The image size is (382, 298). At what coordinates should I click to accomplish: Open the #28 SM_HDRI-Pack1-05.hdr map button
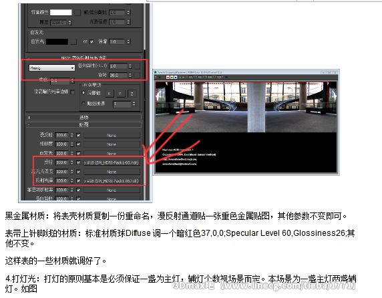click(112, 181)
